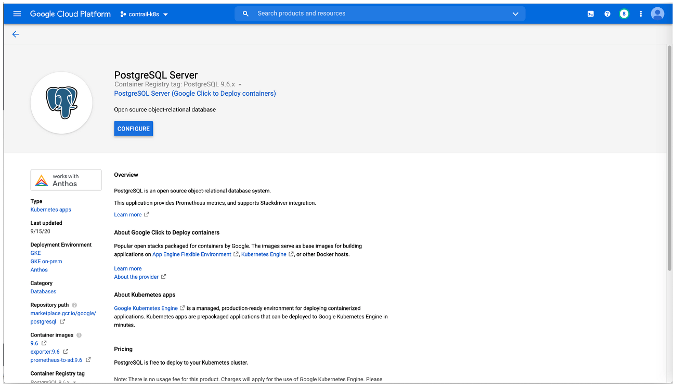The height and width of the screenshot is (388, 676).
Task: Open the marketplace.gcr.io/google/postgresql repository link
Action: (63, 317)
